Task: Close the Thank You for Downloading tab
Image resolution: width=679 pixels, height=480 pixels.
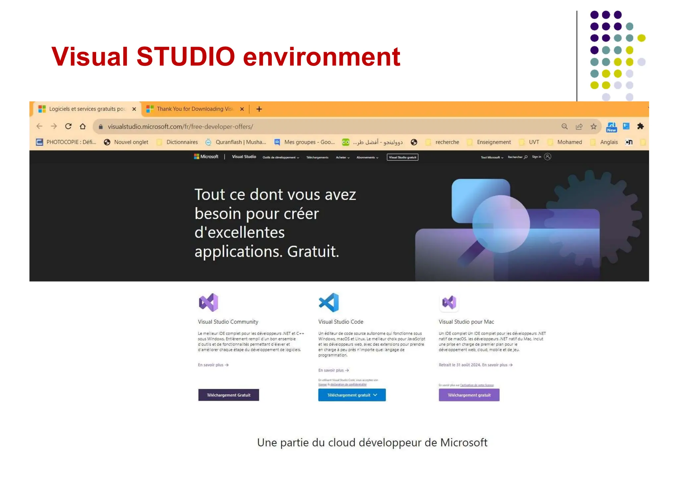Action: 242,109
